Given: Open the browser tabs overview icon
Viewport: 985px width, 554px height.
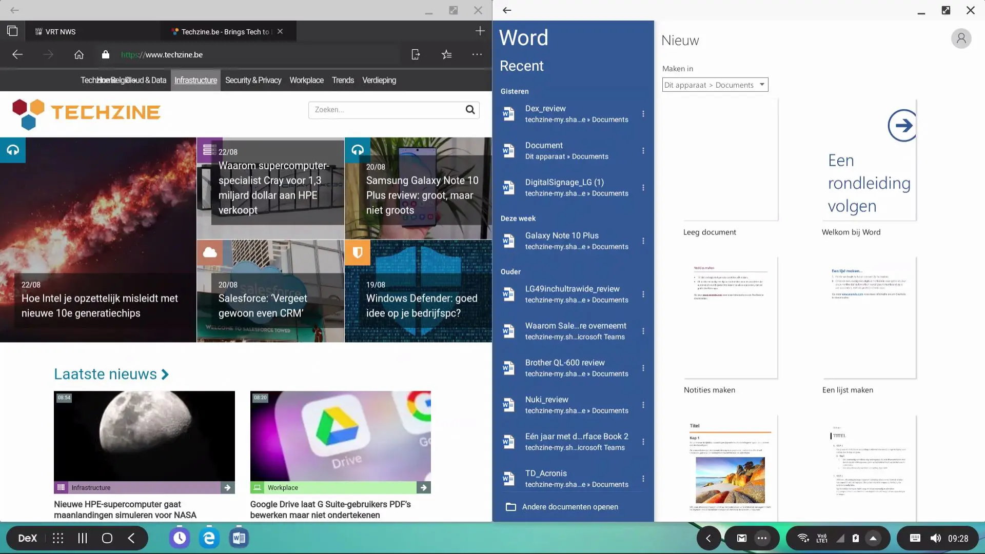Looking at the screenshot, I should (x=12, y=31).
